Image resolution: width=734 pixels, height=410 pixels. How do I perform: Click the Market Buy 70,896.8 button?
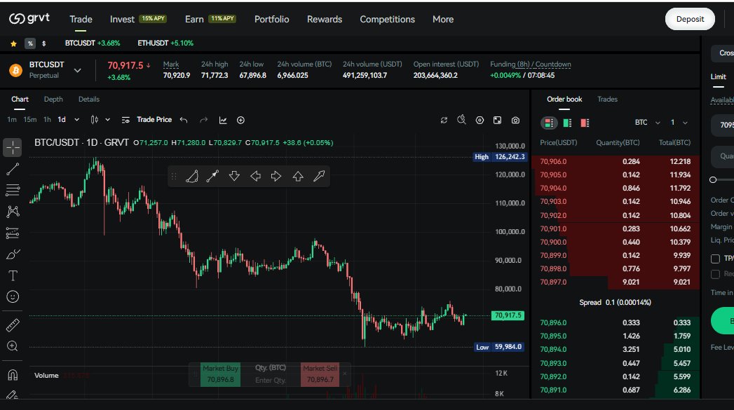tap(221, 374)
